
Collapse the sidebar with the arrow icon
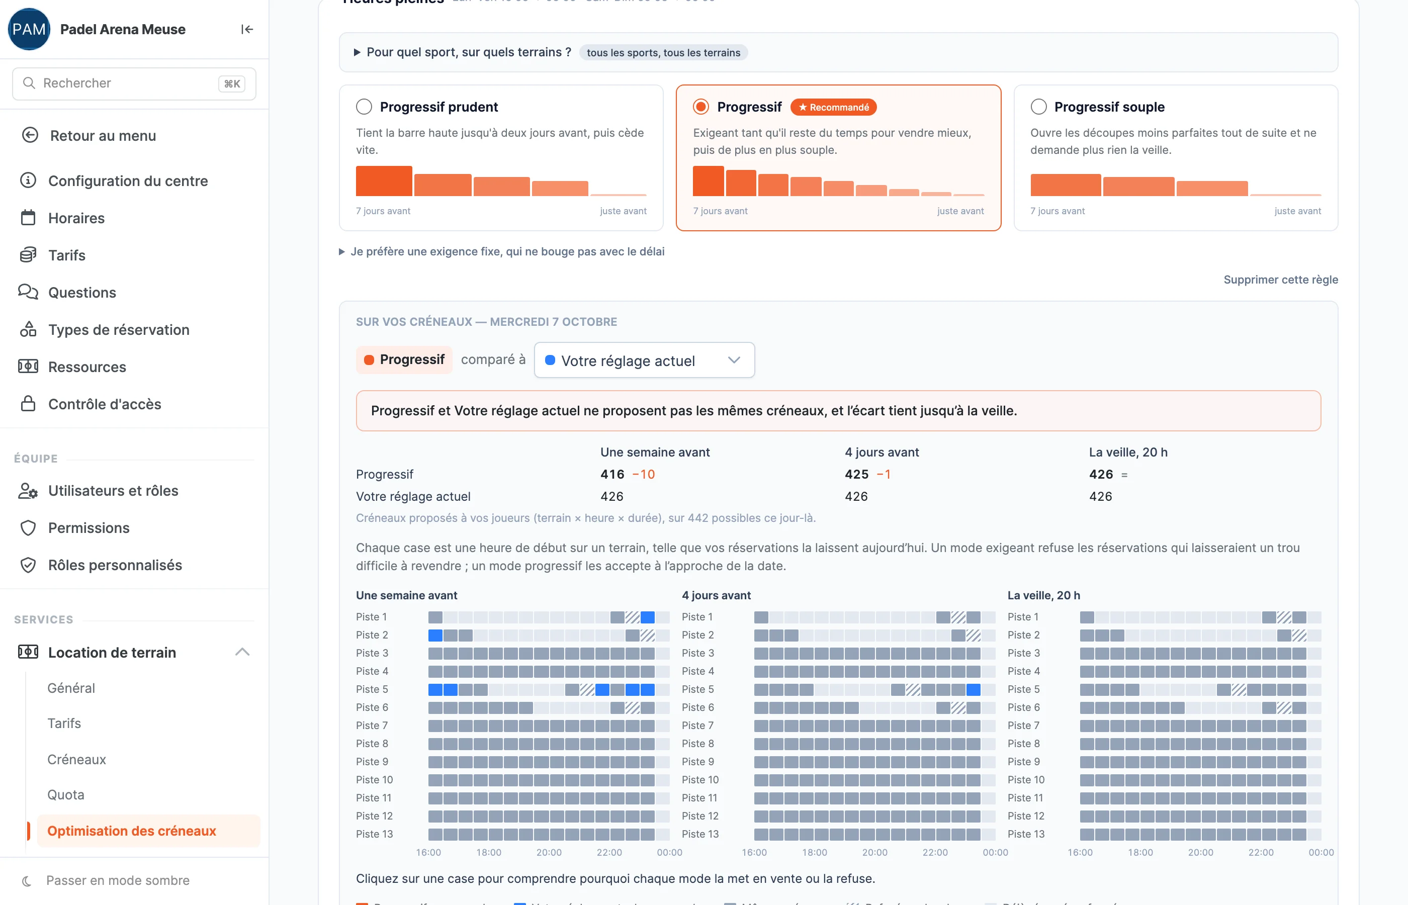[247, 29]
